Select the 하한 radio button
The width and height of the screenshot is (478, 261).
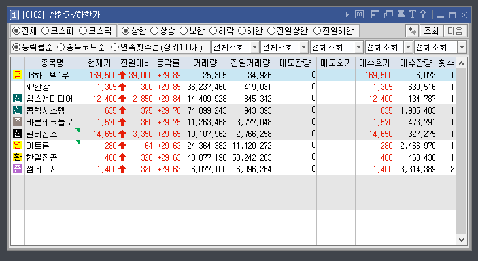click(242, 31)
